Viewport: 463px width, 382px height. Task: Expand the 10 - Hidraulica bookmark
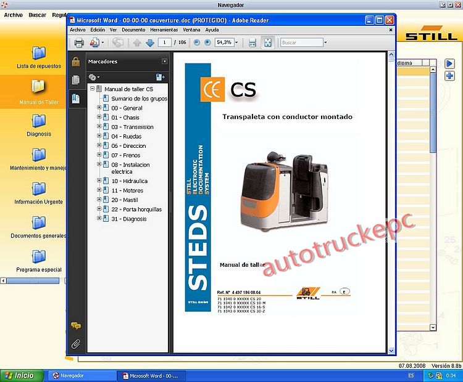tap(99, 181)
